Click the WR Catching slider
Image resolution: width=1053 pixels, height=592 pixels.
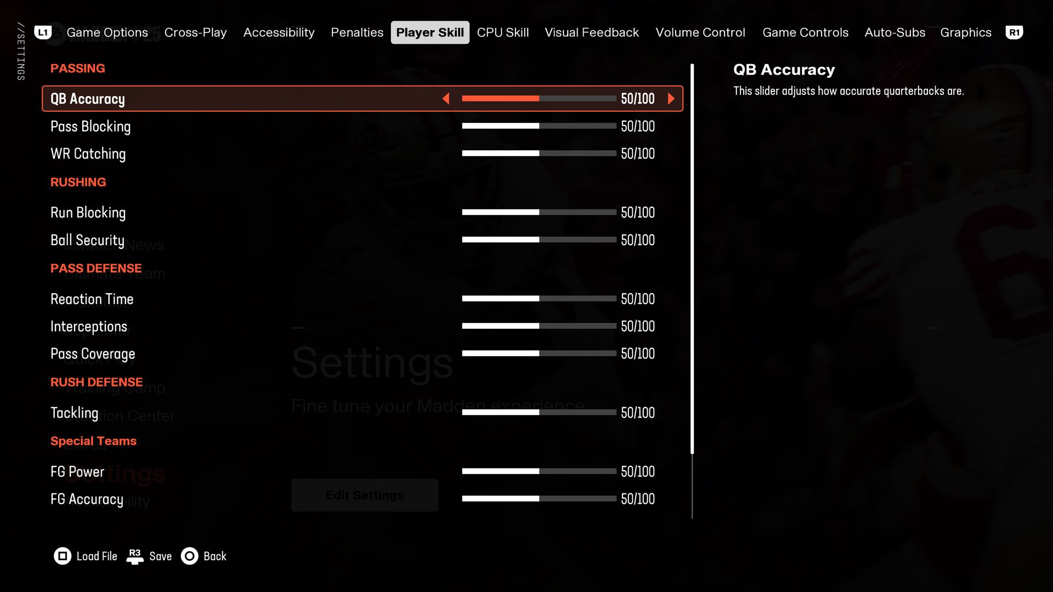[539, 153]
